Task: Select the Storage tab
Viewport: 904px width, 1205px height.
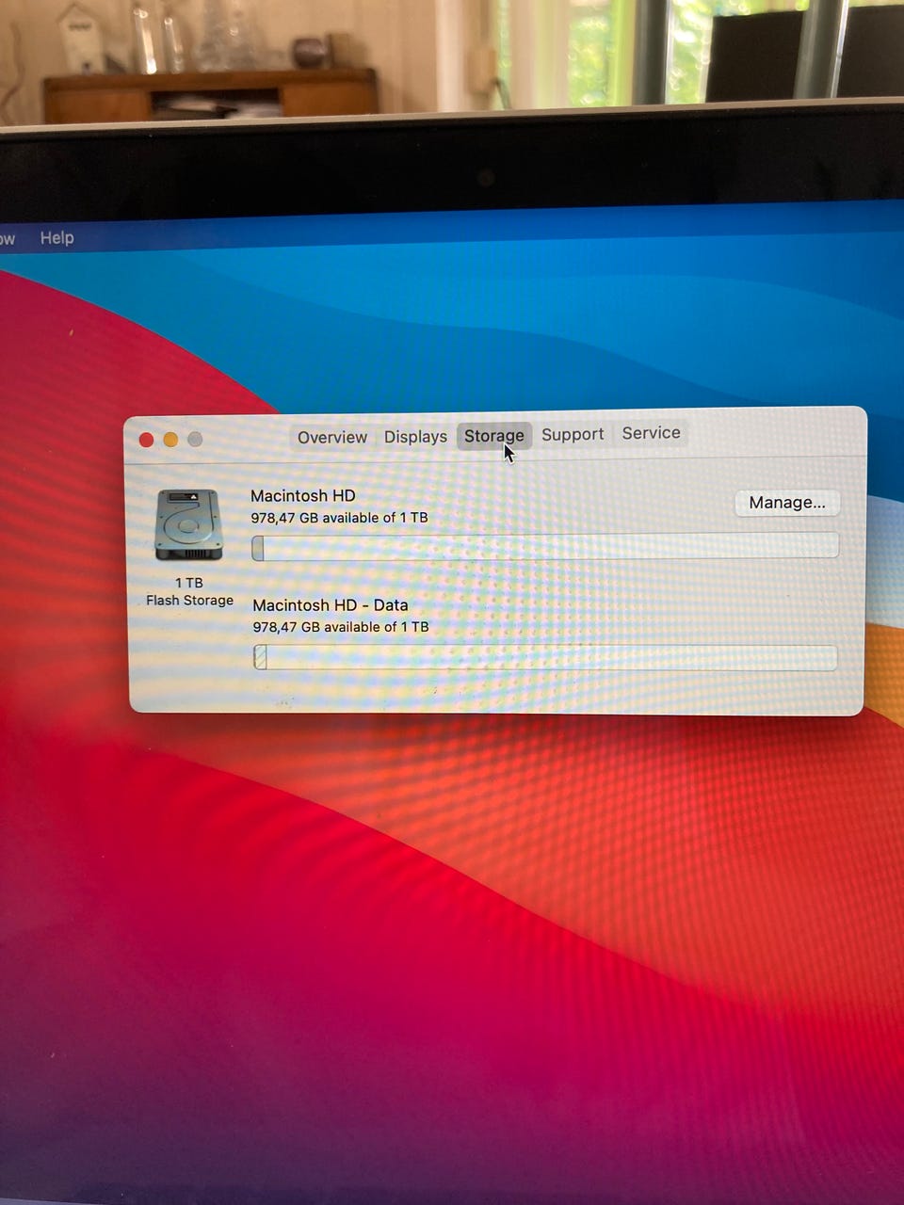Action: (494, 436)
